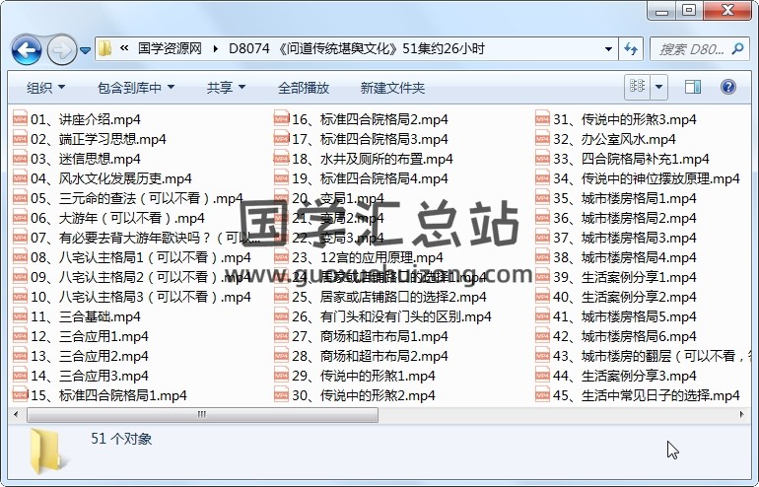Open the 组织 menu
This screenshot has width=759, height=487.
coord(45,88)
